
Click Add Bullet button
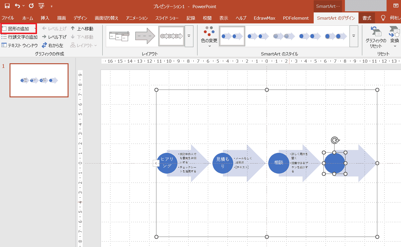coord(19,37)
